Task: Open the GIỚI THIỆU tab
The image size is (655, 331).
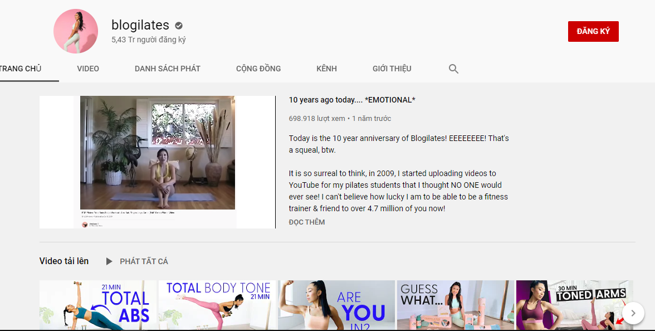Action: (392, 69)
